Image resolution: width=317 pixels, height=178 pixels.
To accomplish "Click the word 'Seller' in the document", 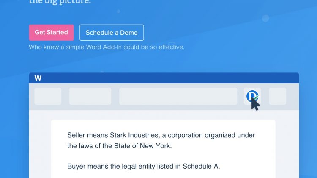I will (77, 135).
